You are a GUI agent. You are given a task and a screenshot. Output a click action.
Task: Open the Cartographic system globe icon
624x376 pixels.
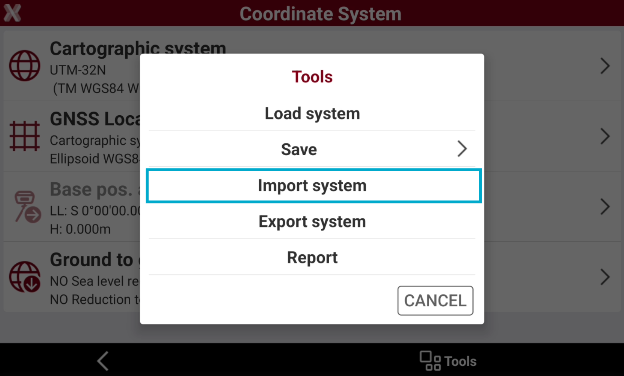pos(25,65)
